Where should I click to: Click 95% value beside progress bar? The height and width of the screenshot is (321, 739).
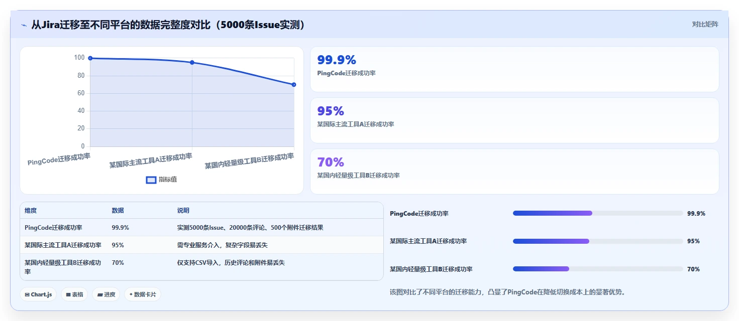pos(693,241)
